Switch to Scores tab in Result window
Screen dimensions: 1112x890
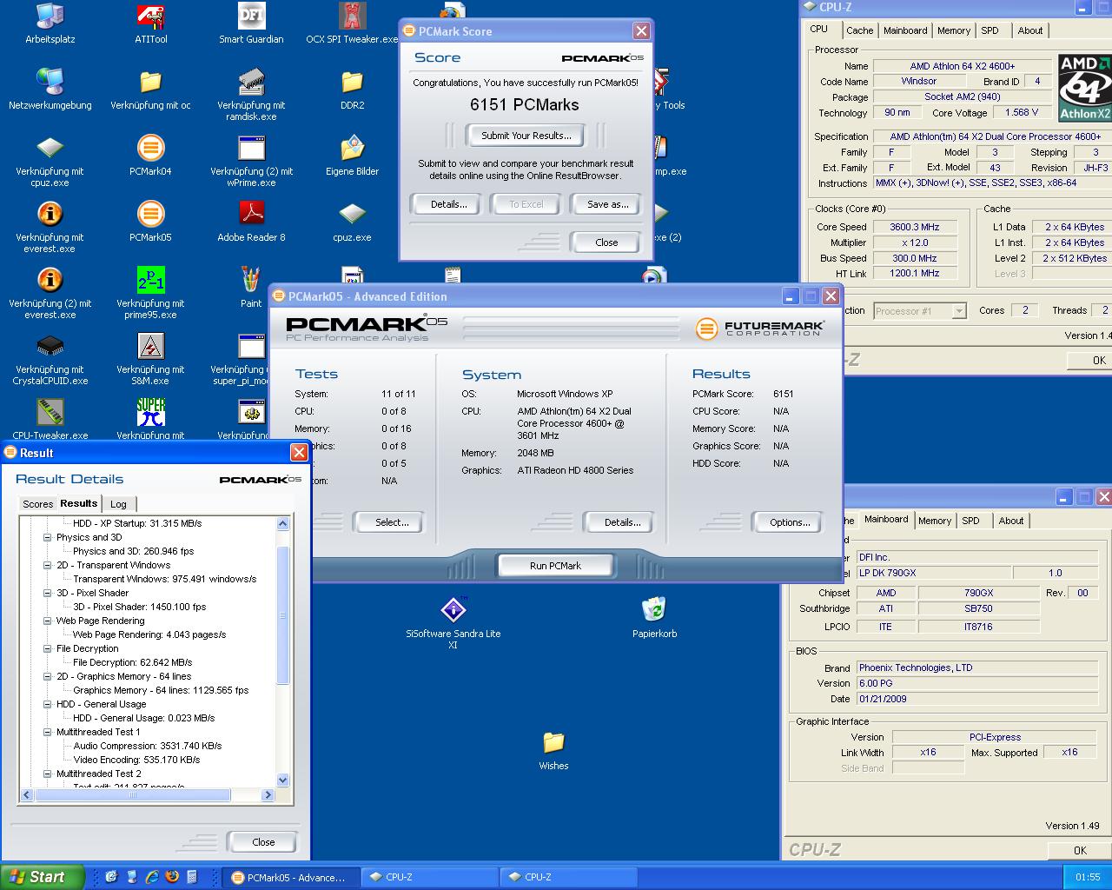tap(37, 504)
